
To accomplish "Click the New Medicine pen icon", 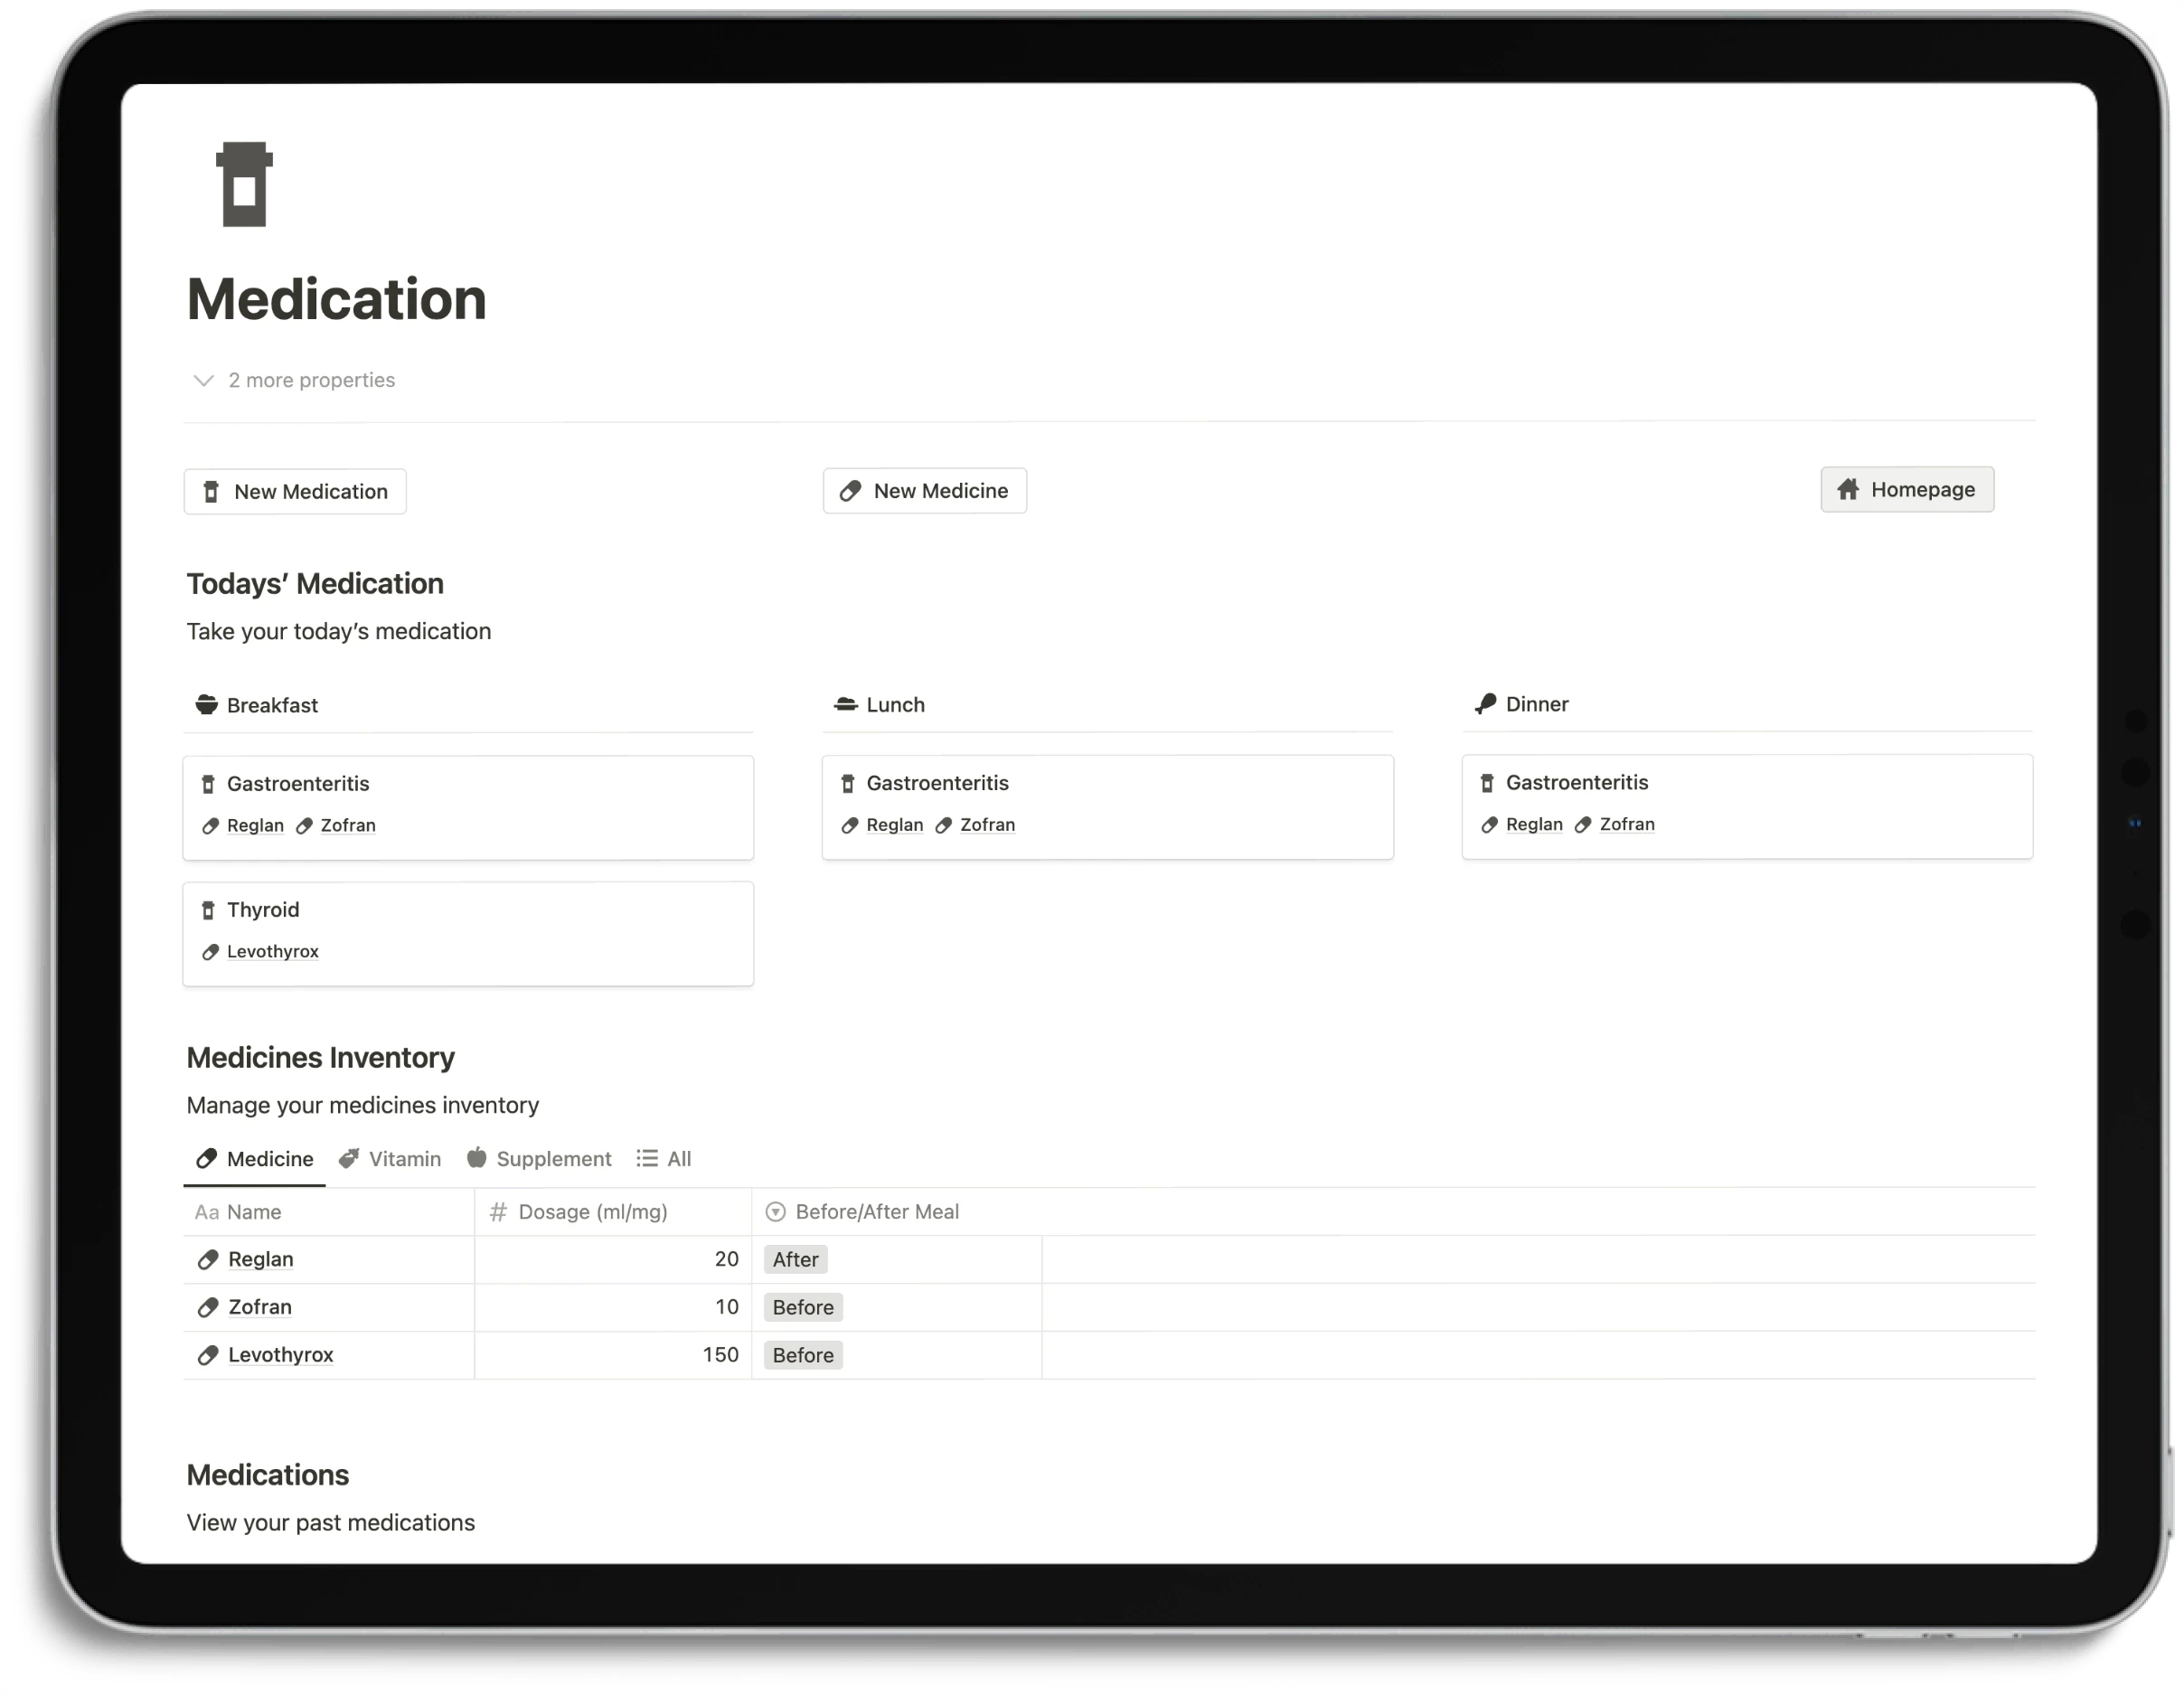I will click(851, 491).
